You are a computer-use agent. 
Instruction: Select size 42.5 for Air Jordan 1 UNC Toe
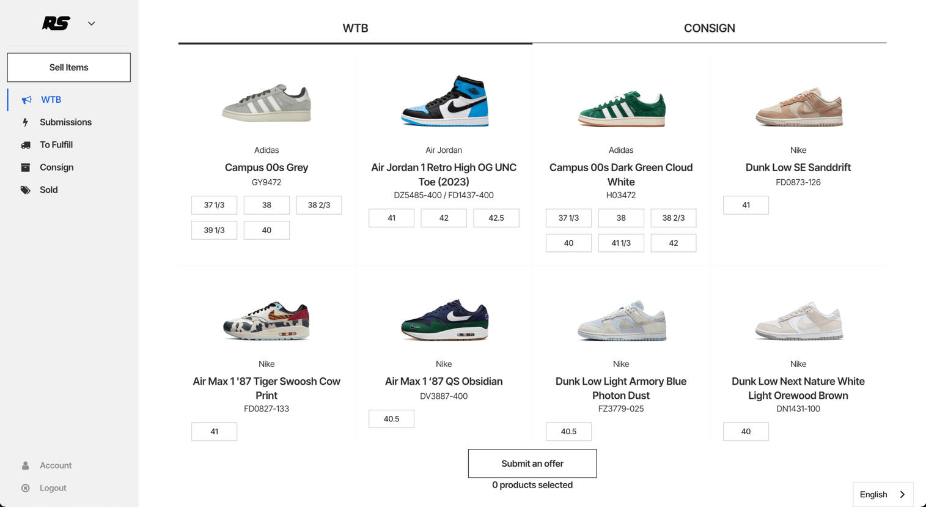pos(496,218)
